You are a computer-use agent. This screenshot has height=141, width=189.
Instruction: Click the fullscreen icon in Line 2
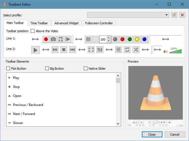click(x=91, y=50)
